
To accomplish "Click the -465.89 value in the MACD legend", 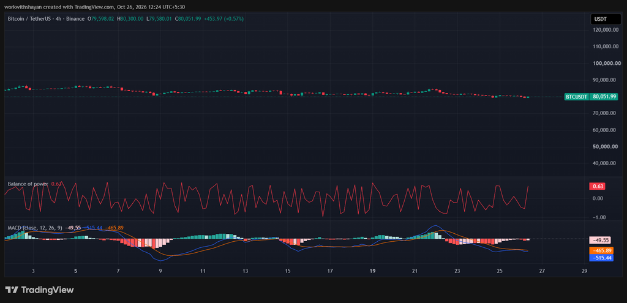I will (115, 228).
